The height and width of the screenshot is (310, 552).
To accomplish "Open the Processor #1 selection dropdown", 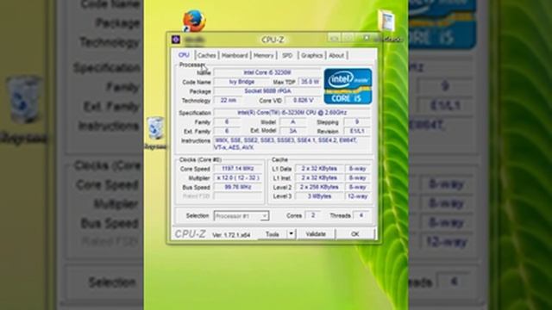I will tap(241, 216).
